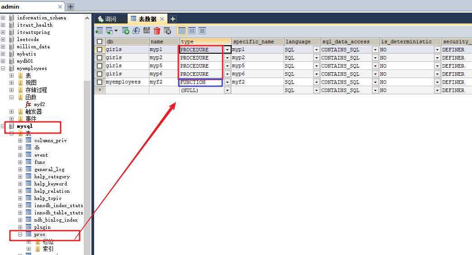Switch to text view mode icon
472x255 pixels.
point(202,31)
